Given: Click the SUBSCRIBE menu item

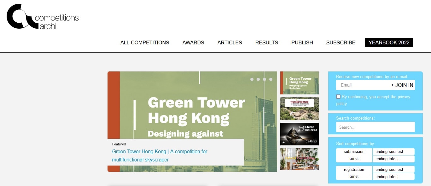Looking at the screenshot, I should (x=341, y=42).
